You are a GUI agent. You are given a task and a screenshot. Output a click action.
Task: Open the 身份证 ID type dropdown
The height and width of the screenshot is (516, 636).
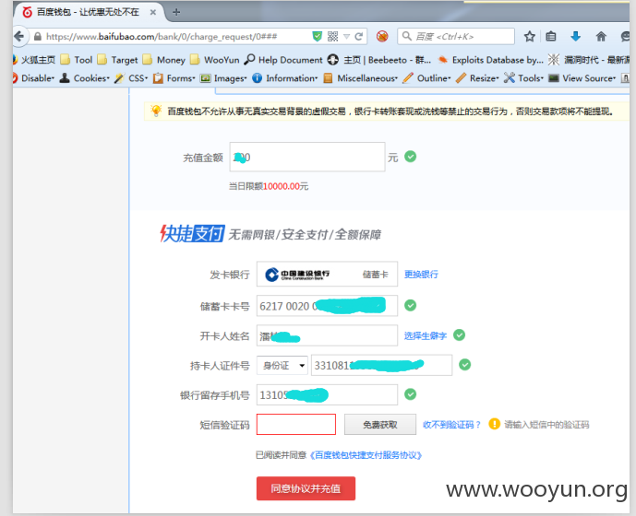click(282, 365)
